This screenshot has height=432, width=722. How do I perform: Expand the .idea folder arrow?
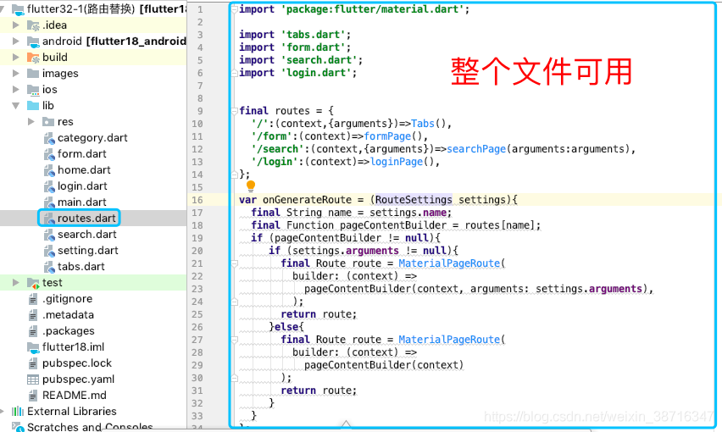15,25
